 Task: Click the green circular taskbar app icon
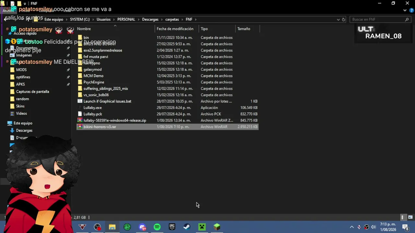point(127,227)
